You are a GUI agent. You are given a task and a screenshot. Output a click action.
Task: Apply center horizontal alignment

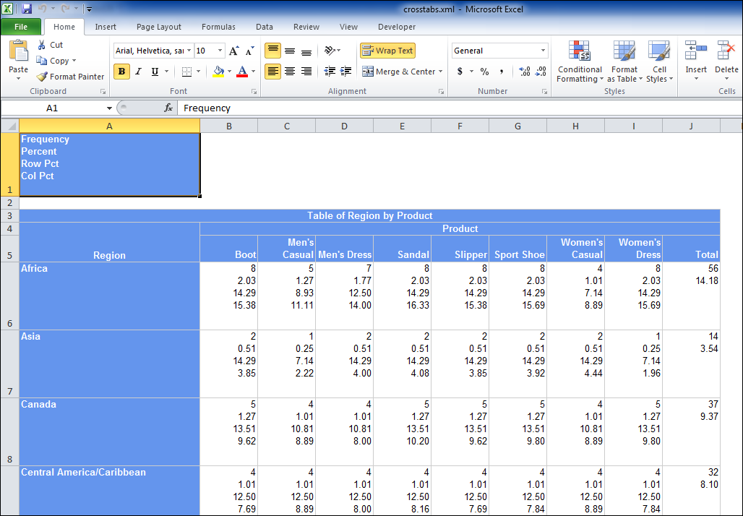pyautogui.click(x=290, y=72)
